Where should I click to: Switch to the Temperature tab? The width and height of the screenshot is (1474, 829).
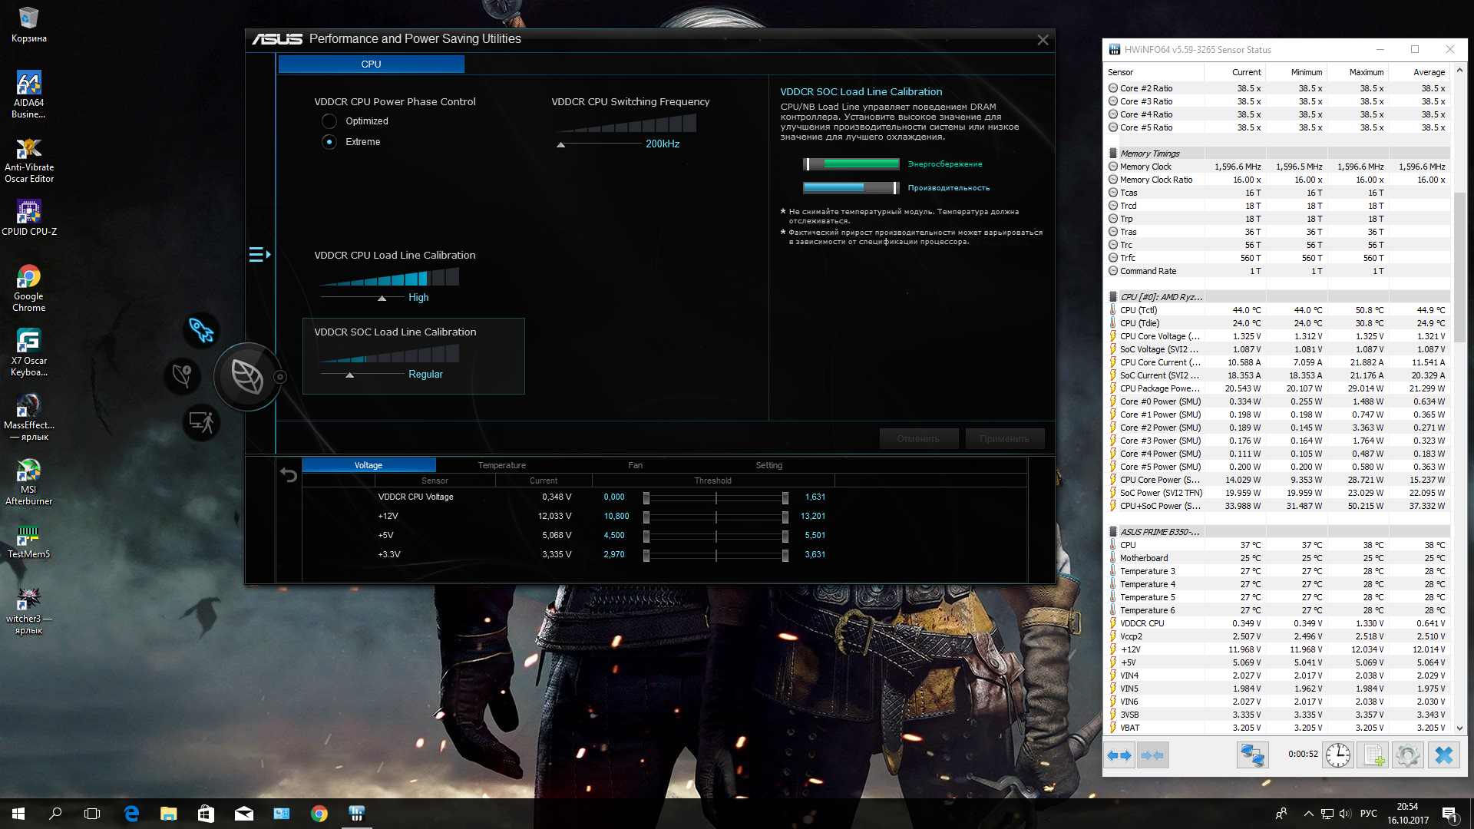501,465
